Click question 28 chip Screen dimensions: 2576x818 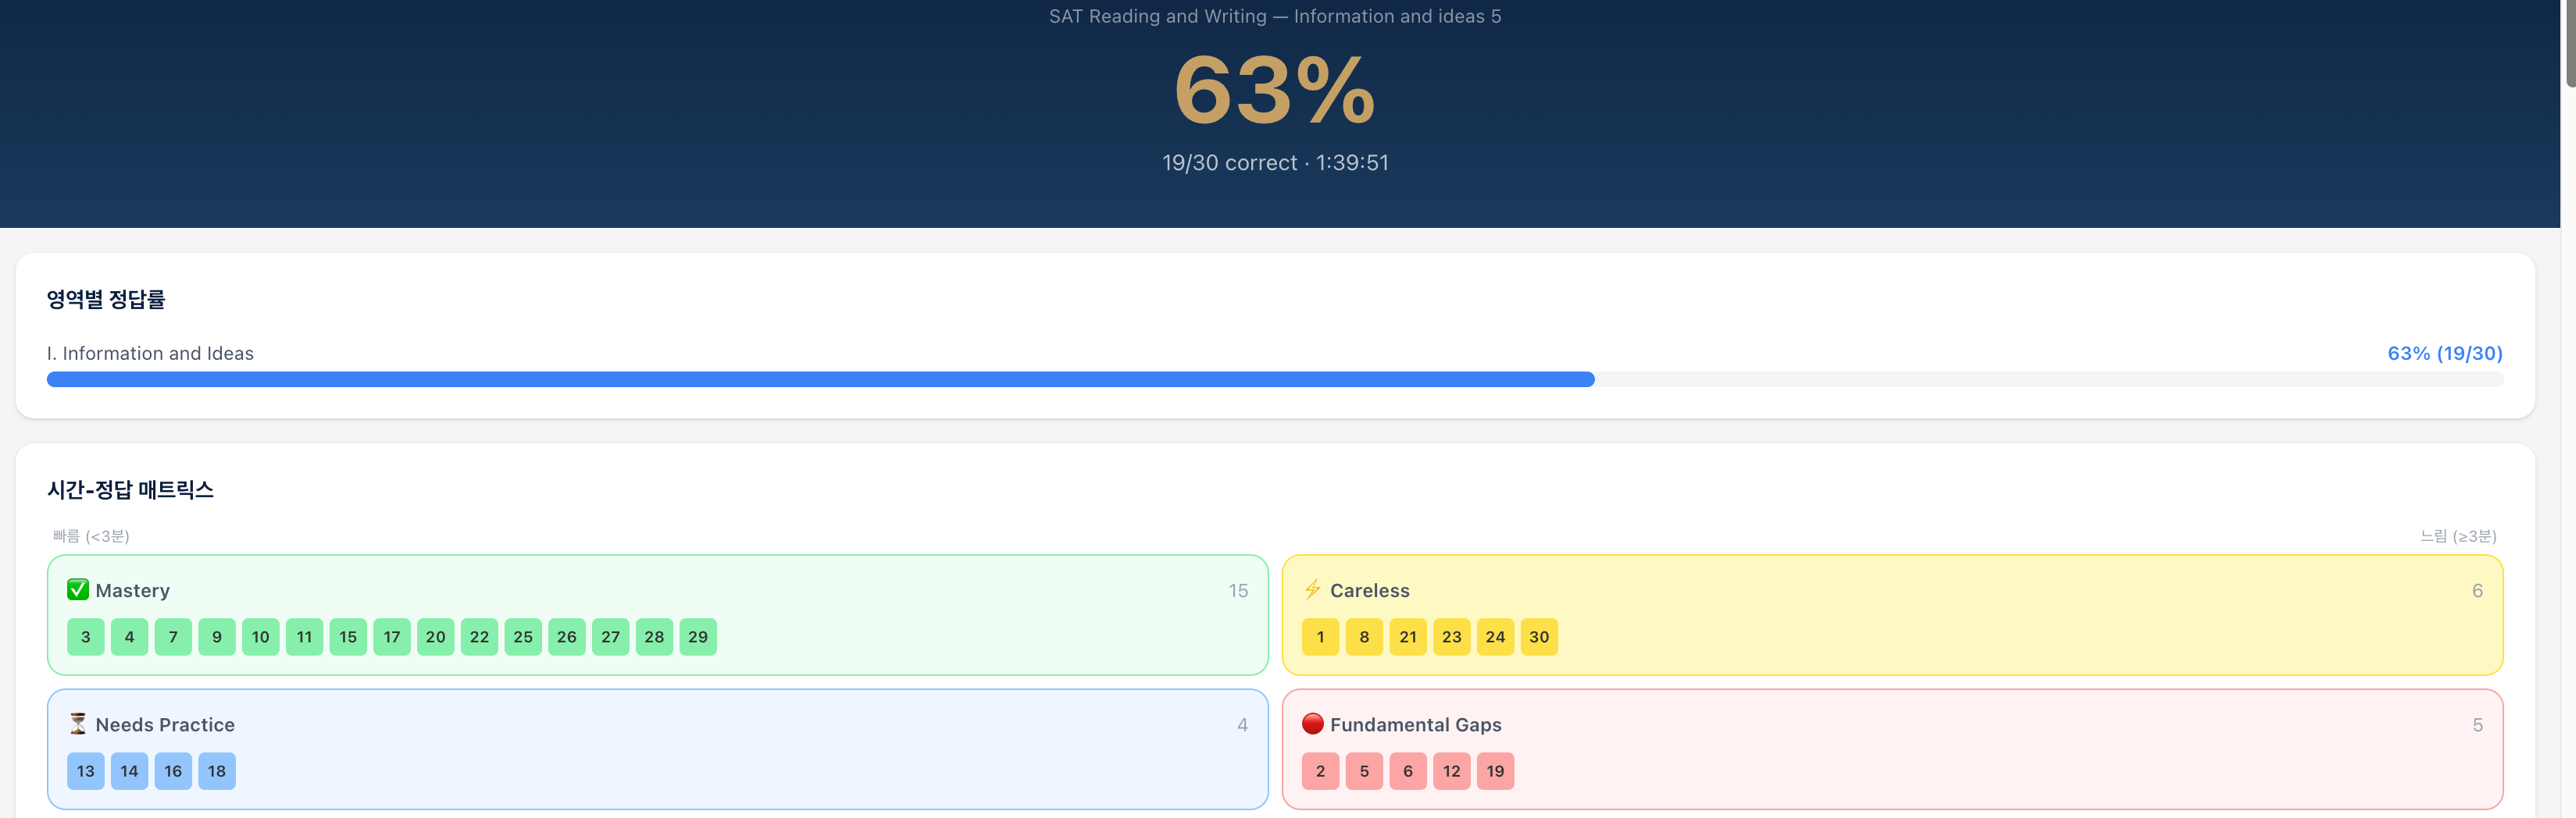654,637
